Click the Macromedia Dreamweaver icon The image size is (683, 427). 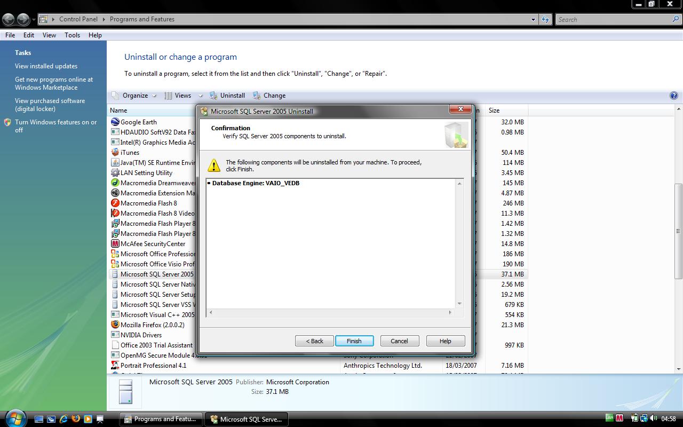point(115,183)
